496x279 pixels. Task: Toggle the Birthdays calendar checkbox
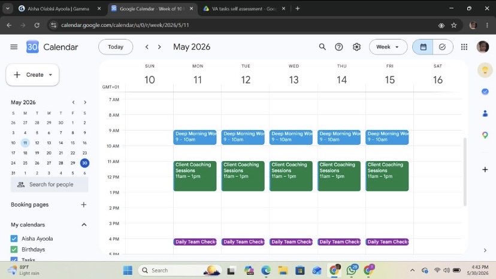[14, 249]
